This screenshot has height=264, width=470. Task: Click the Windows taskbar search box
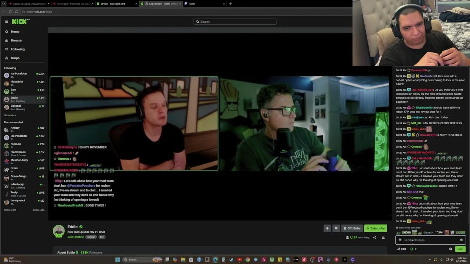[142, 260]
